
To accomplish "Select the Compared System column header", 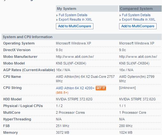I will pyautogui.click(x=140, y=9).
